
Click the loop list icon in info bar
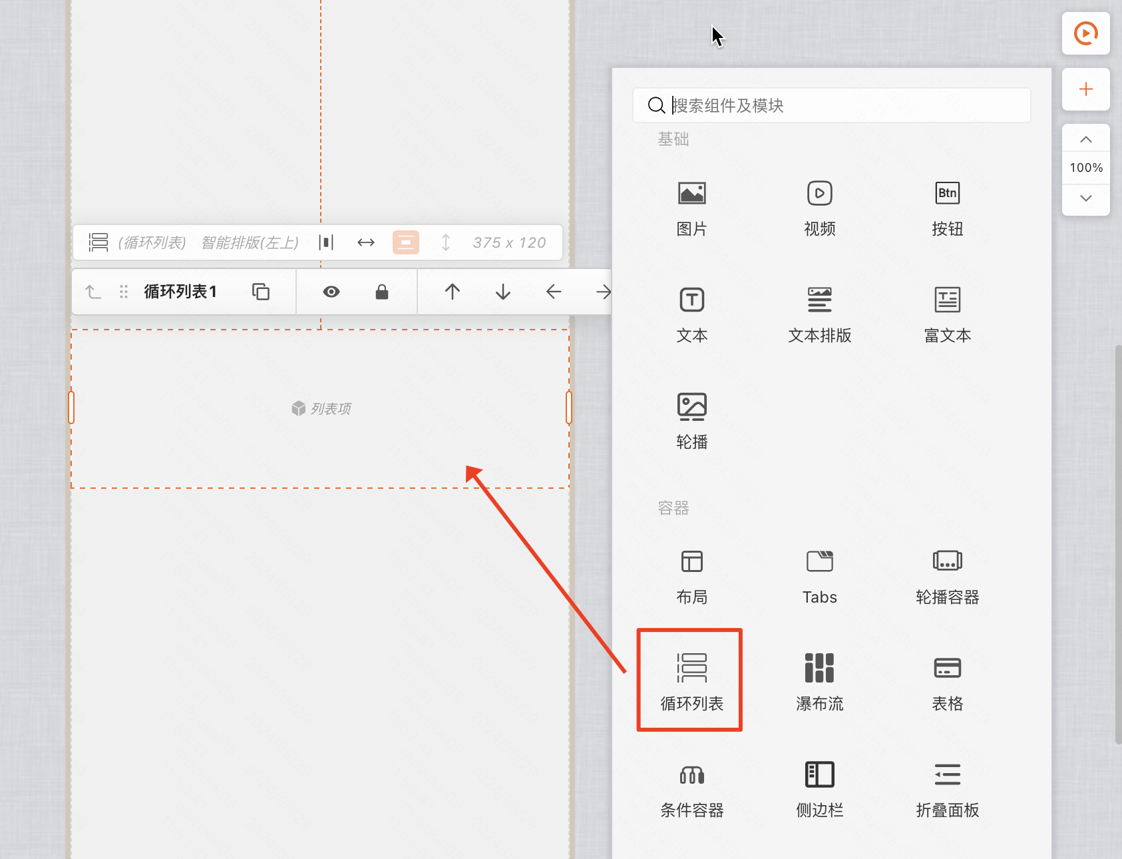pyautogui.click(x=98, y=242)
